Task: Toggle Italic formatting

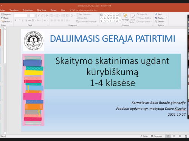Action: click(x=19, y=20)
